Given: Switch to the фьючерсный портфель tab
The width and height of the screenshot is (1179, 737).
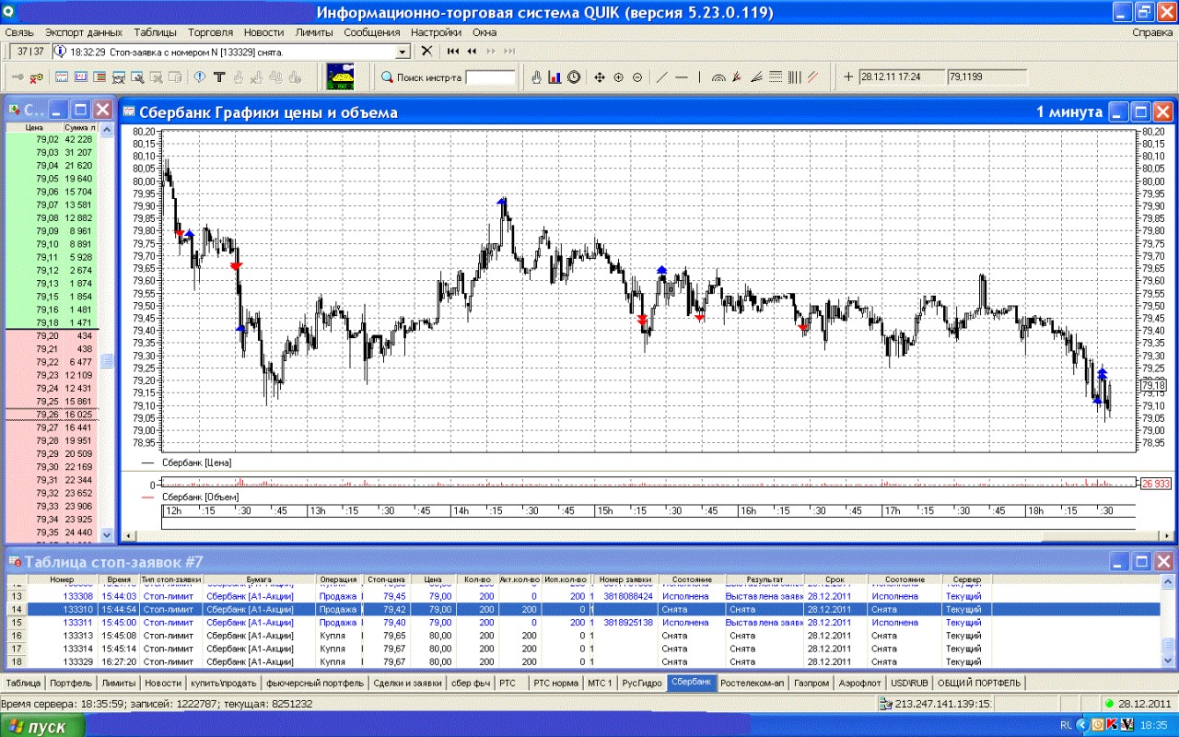Looking at the screenshot, I should pyautogui.click(x=314, y=683).
